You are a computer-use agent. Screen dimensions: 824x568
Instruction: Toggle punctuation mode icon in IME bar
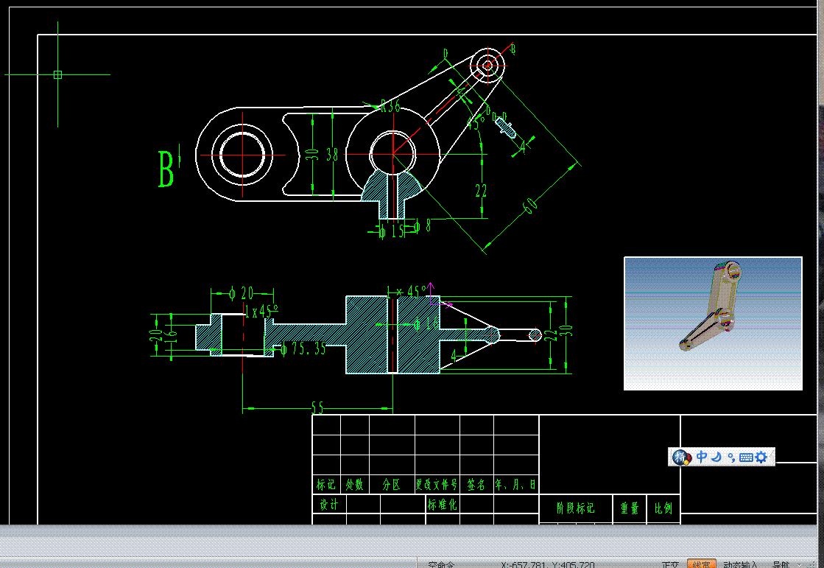[x=731, y=457]
